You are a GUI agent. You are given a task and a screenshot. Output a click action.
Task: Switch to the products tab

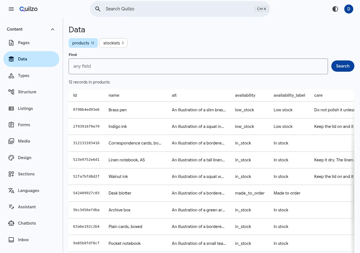[83, 43]
